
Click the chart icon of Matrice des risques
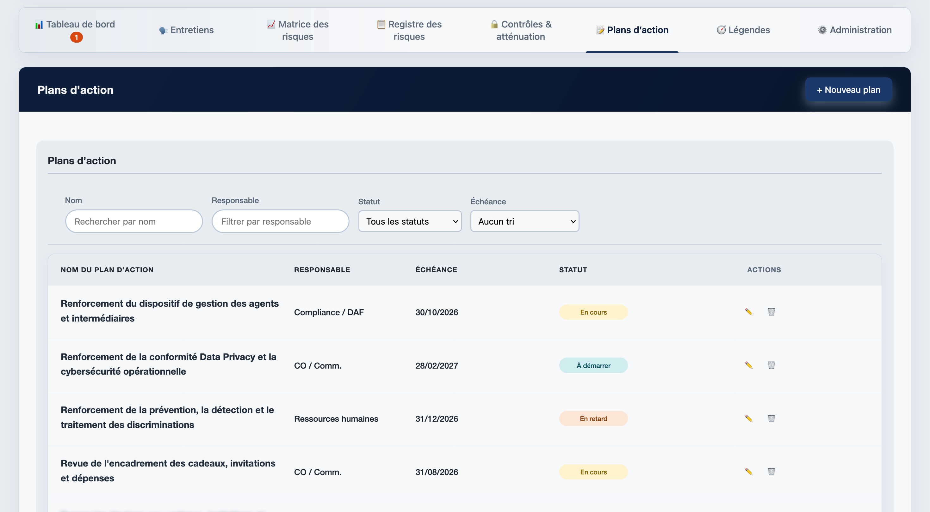coord(271,24)
